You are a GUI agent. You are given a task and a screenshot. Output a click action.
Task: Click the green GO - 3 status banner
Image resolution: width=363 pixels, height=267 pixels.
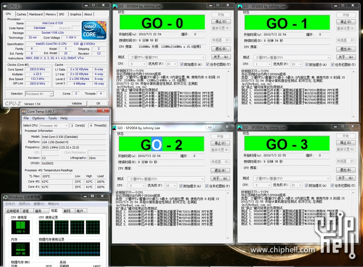point(287,144)
